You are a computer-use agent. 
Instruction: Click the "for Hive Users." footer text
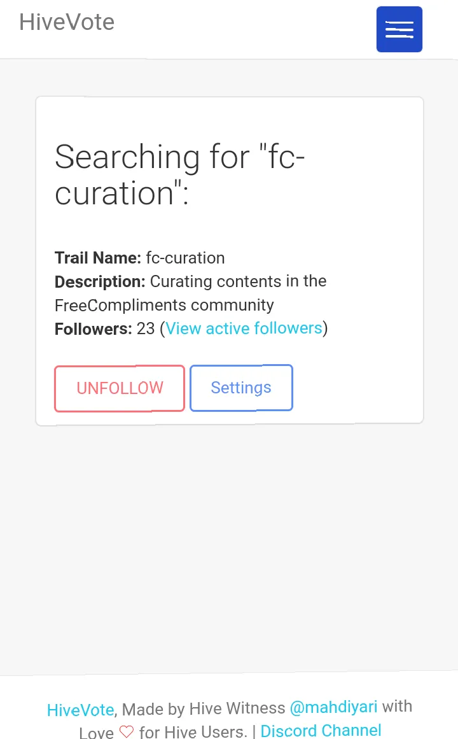(x=193, y=732)
